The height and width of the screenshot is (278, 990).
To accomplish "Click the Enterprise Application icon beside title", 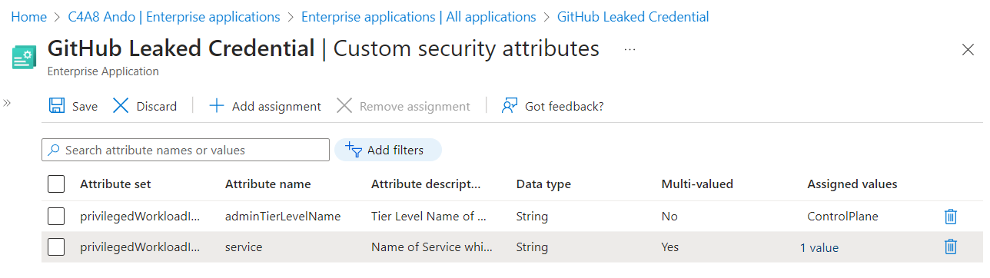I will (24, 58).
